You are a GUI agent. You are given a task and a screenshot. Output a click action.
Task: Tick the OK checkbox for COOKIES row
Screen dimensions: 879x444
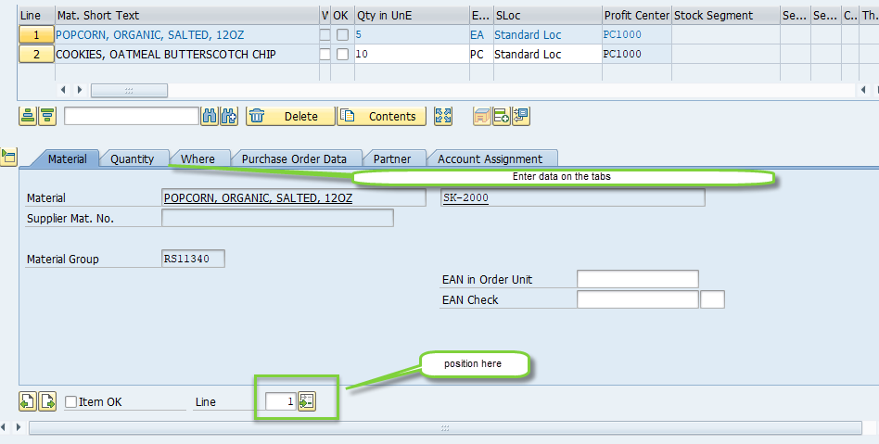pyautogui.click(x=342, y=55)
